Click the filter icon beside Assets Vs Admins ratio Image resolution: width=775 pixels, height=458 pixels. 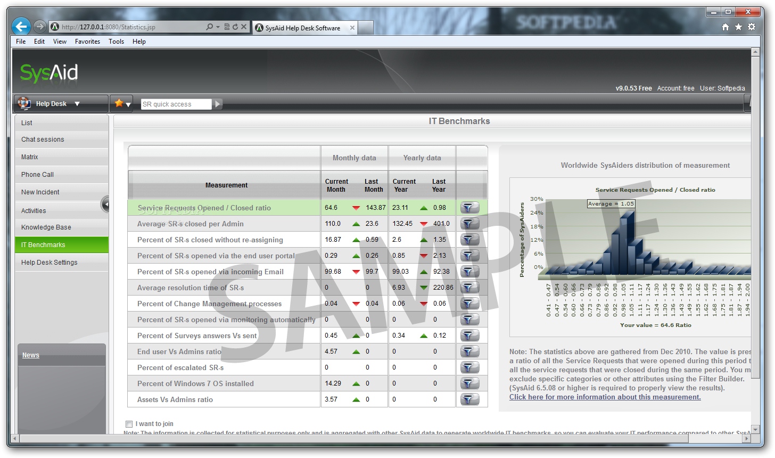[469, 399]
